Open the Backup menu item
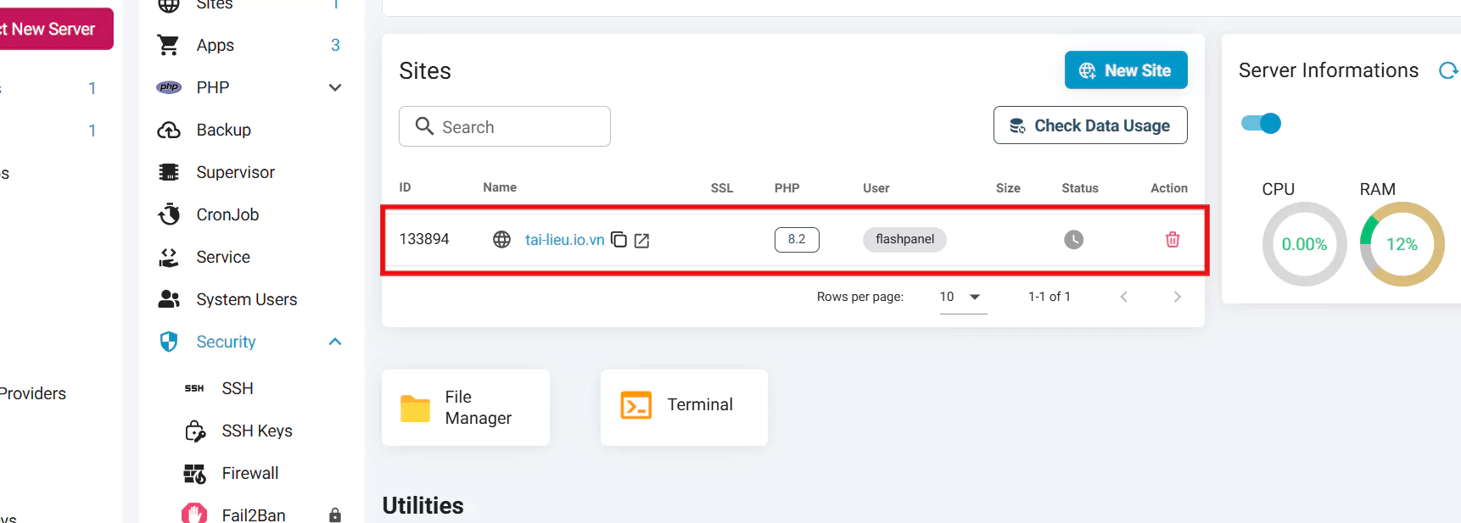The width and height of the screenshot is (1461, 523). tap(223, 130)
